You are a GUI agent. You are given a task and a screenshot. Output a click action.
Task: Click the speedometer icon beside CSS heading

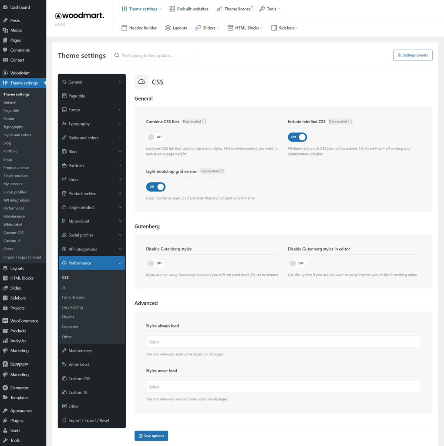point(141,82)
